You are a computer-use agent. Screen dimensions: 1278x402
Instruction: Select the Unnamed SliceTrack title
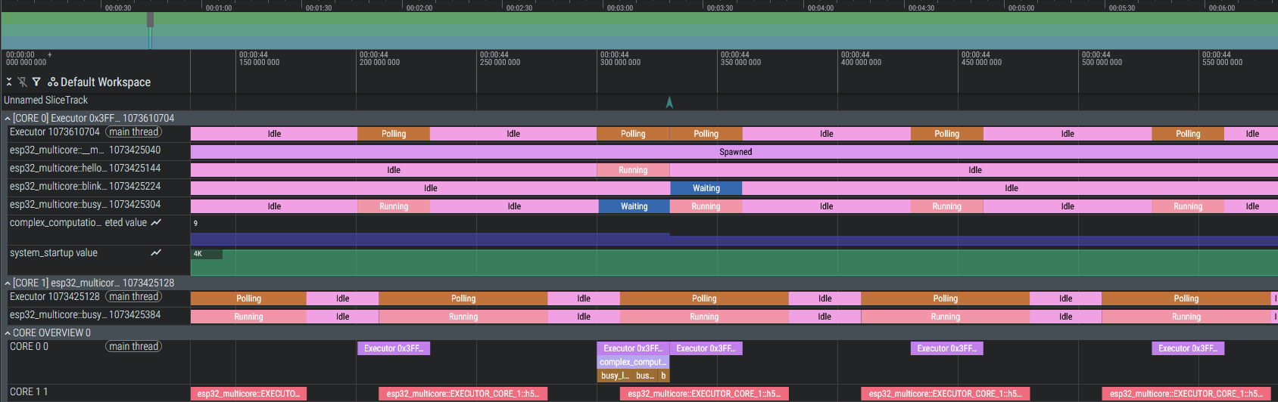[45, 100]
